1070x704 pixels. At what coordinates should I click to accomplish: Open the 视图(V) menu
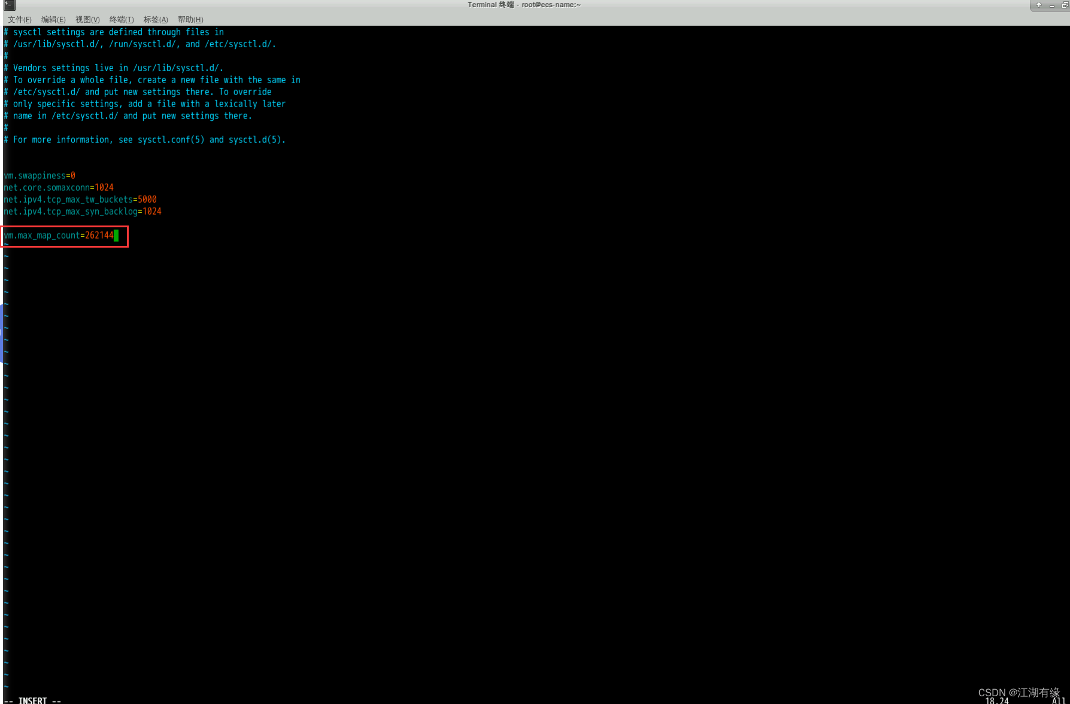pos(87,20)
